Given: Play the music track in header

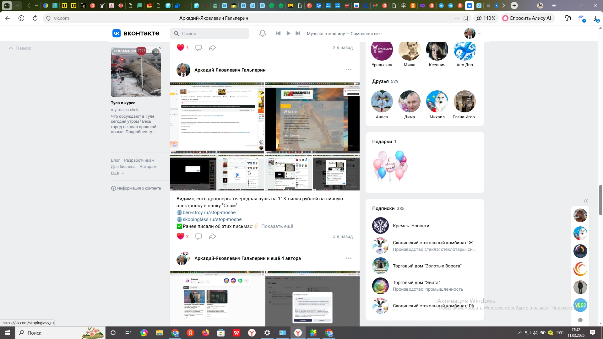Looking at the screenshot, I should (288, 33).
